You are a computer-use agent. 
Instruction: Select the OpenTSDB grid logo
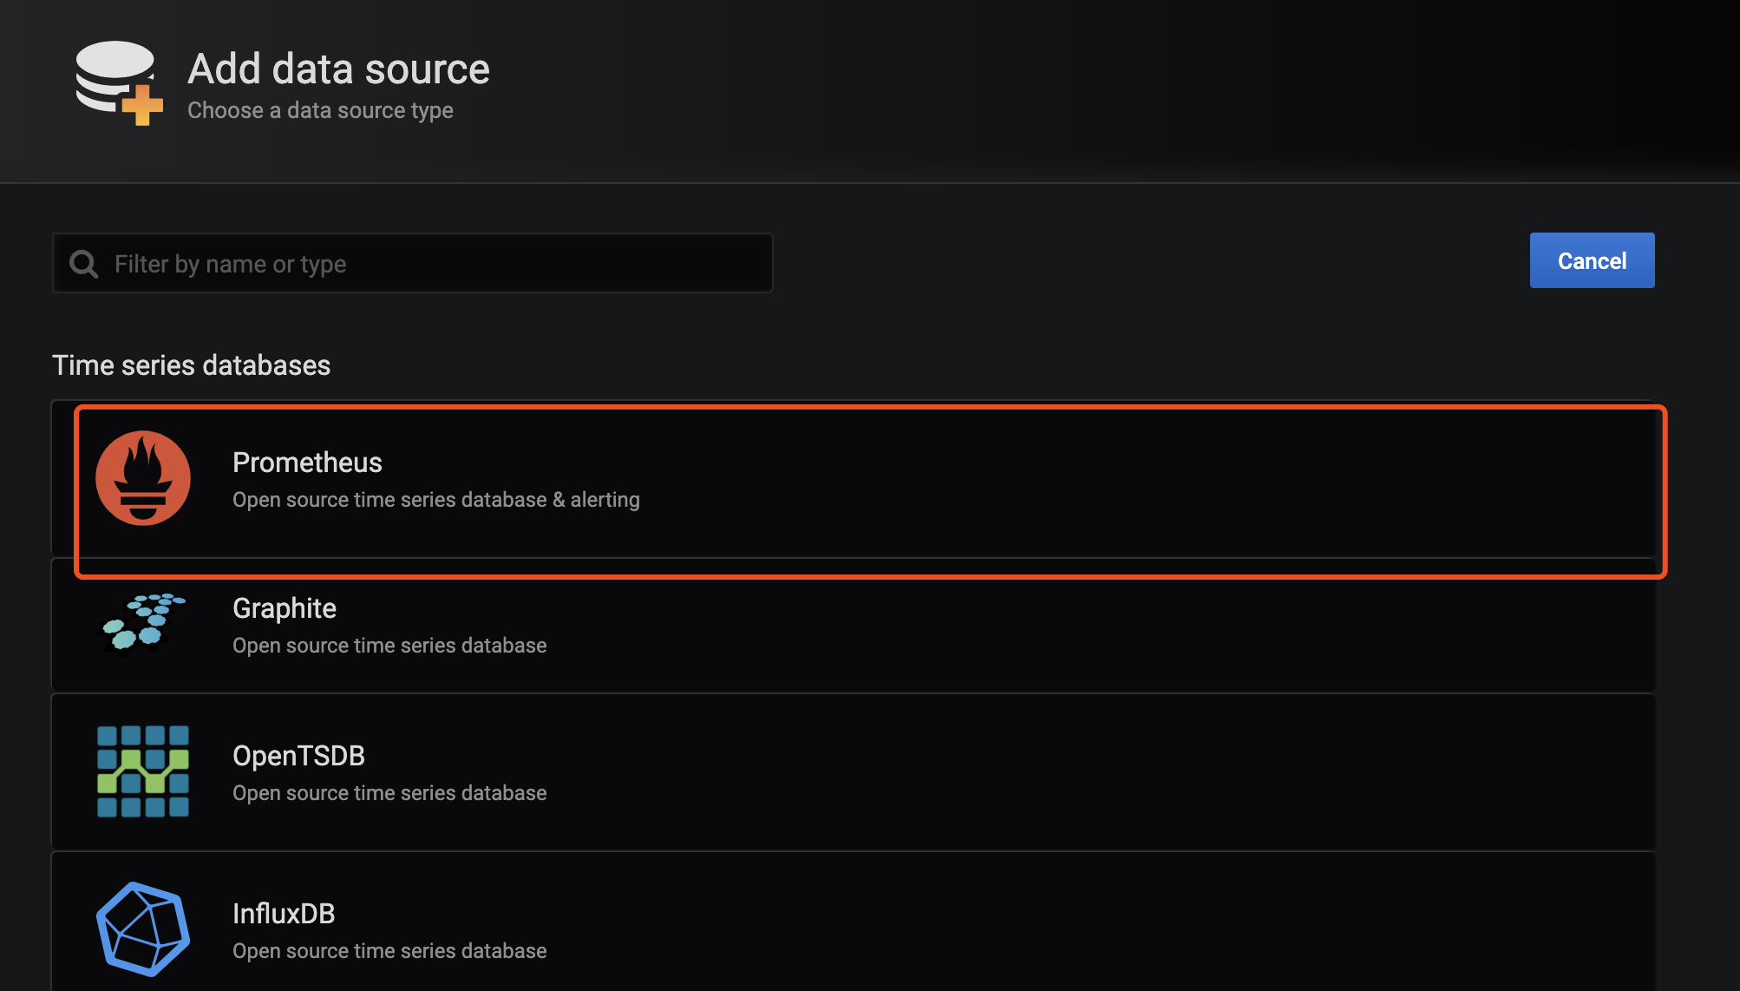pos(143,771)
